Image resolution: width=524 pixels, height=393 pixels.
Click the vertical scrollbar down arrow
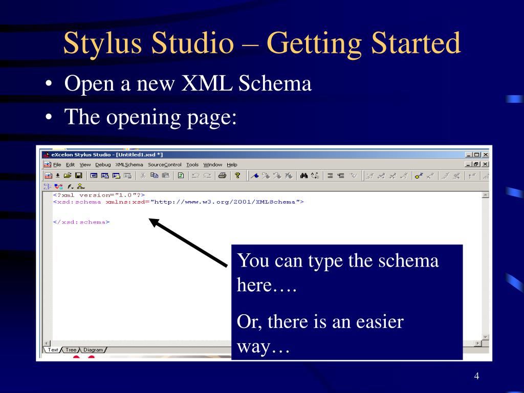(486, 337)
